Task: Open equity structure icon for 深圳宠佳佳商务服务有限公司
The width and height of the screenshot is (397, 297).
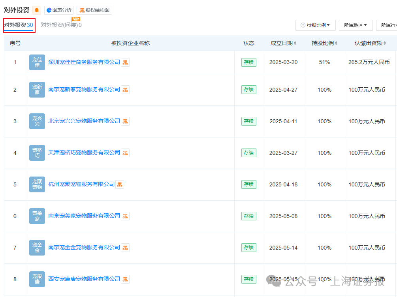Action: point(125,62)
